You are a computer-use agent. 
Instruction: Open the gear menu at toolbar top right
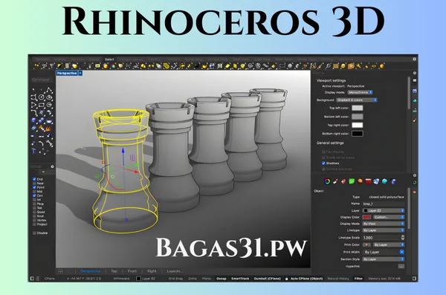[414, 59]
